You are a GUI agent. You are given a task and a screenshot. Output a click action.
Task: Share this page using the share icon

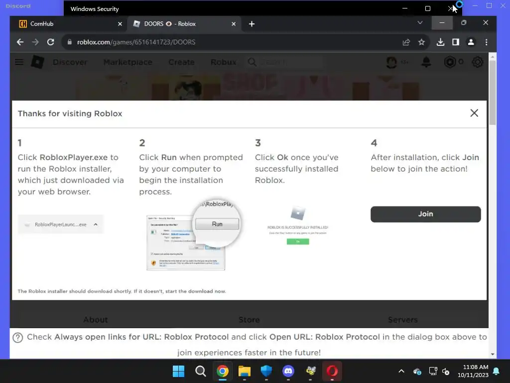[406, 42]
